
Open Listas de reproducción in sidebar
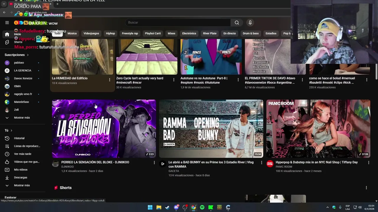23,146
